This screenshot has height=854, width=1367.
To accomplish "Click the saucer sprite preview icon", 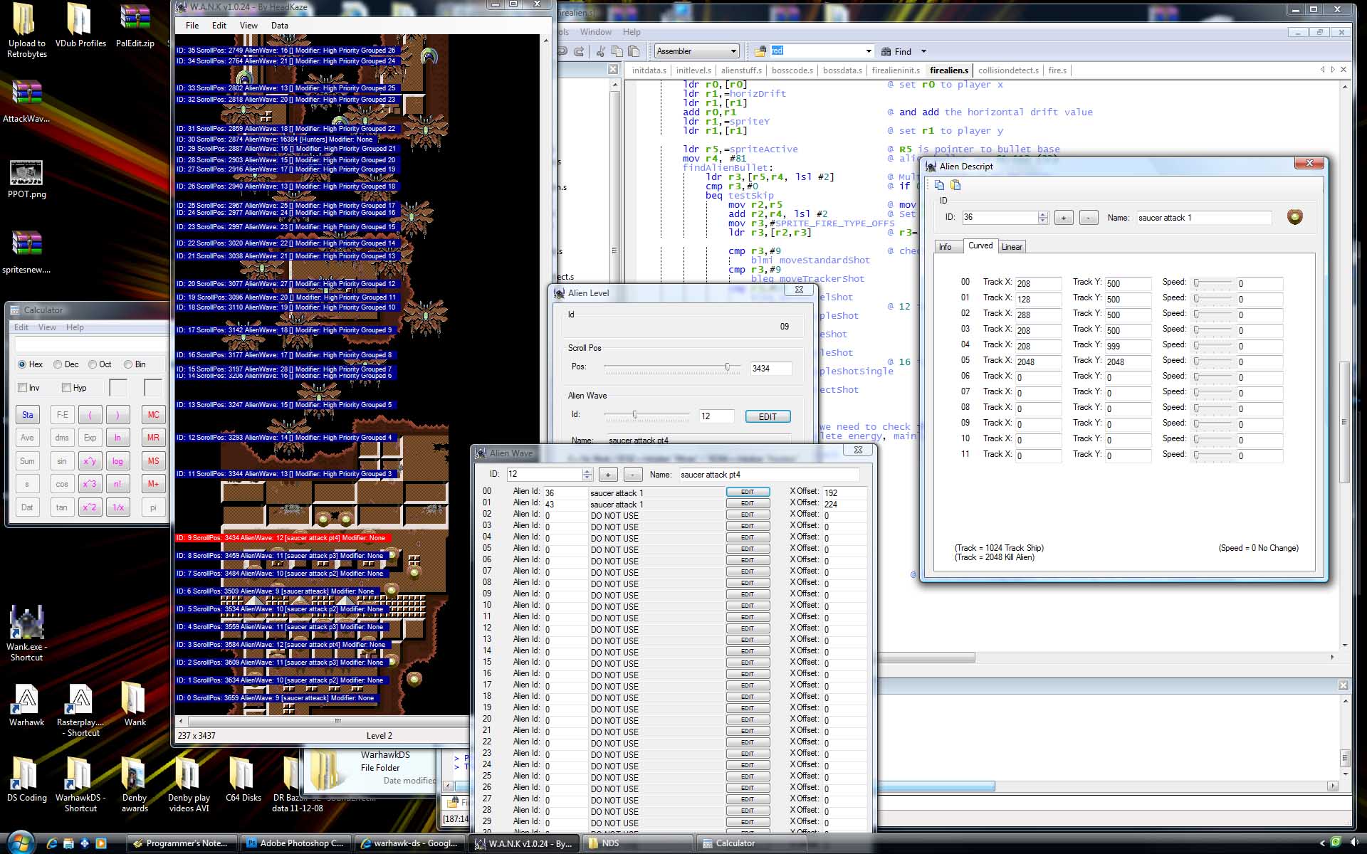I will (1294, 217).
